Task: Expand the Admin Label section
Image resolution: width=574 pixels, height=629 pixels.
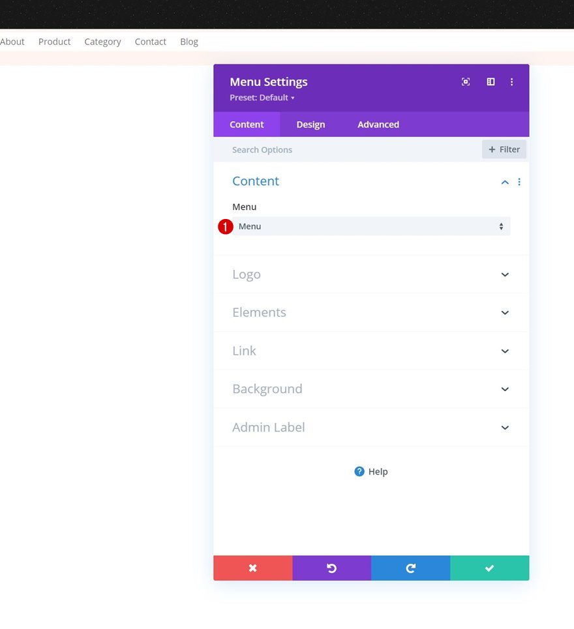Action: click(x=504, y=428)
